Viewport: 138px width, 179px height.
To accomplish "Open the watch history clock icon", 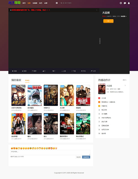I will [x=121, y=3].
